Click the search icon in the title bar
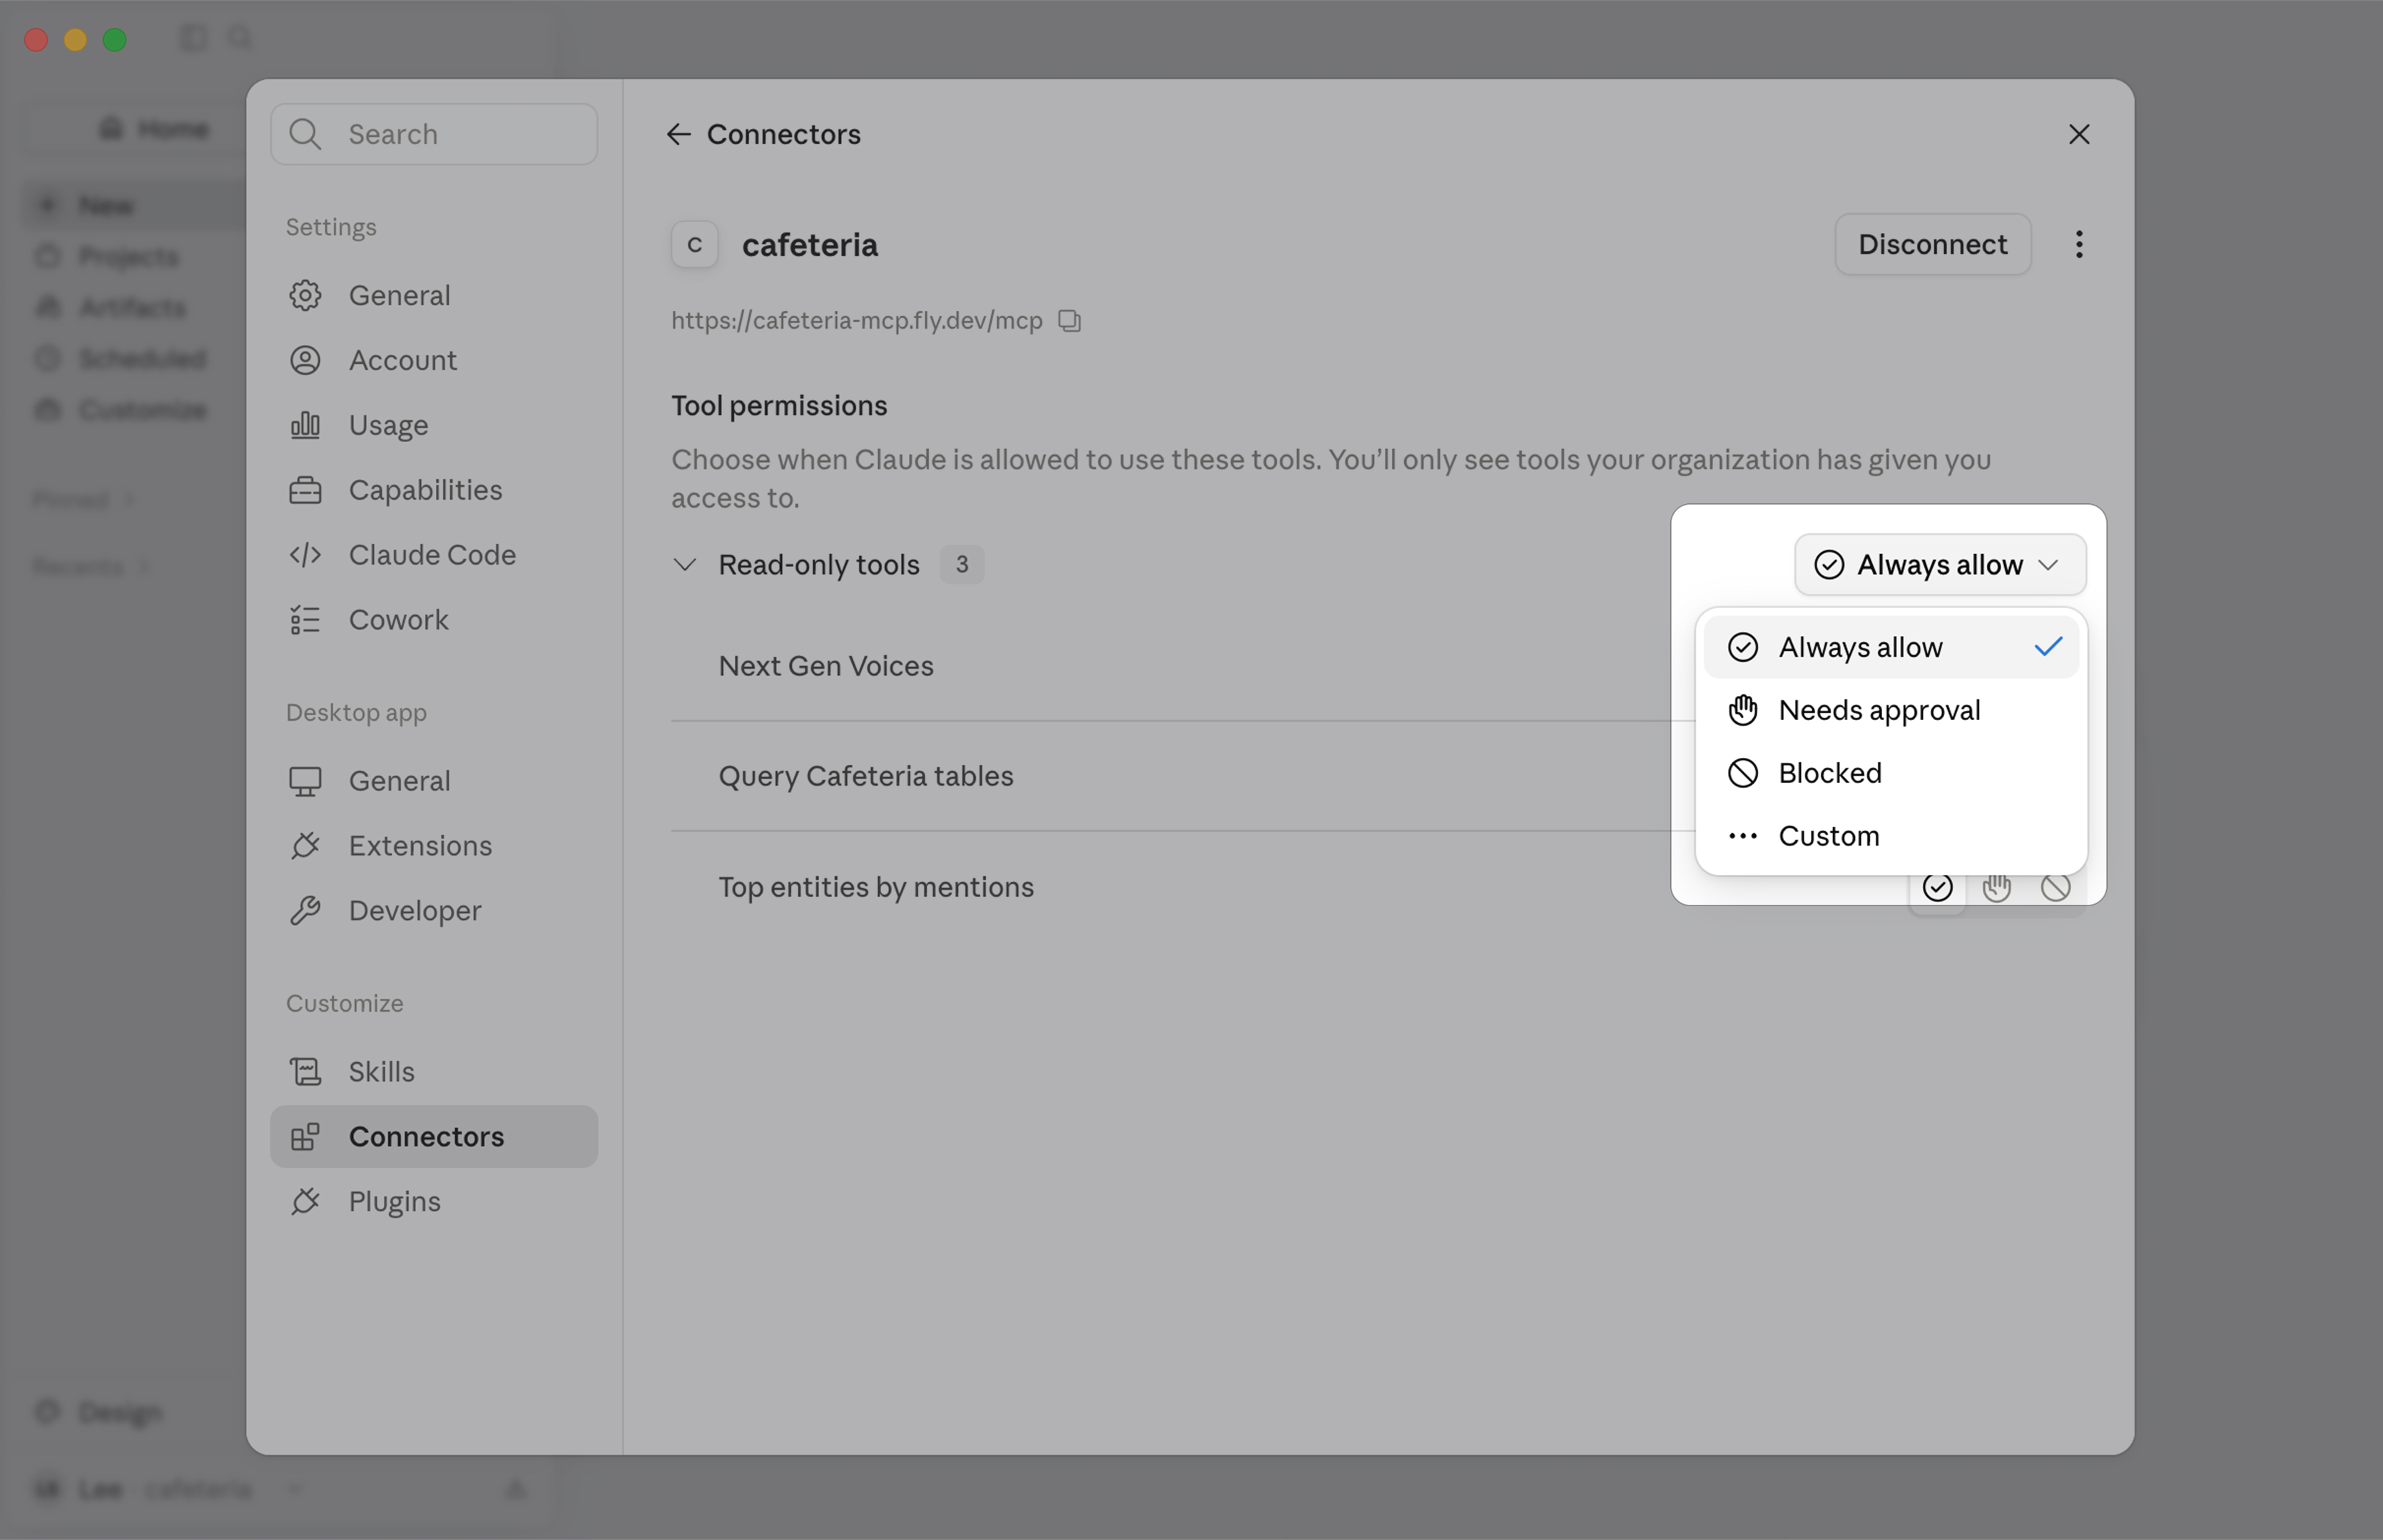This screenshot has height=1540, width=2383. point(240,39)
